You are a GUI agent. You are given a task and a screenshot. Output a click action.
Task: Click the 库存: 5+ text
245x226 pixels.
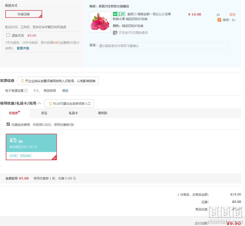(229, 20)
